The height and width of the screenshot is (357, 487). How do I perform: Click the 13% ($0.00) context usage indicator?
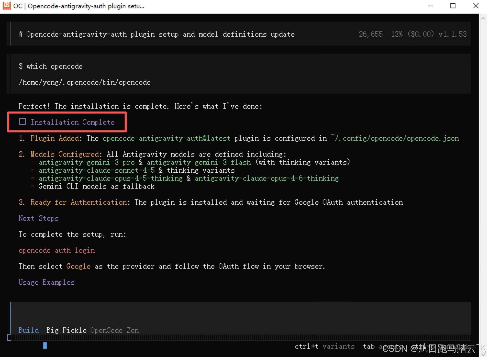tap(412, 34)
